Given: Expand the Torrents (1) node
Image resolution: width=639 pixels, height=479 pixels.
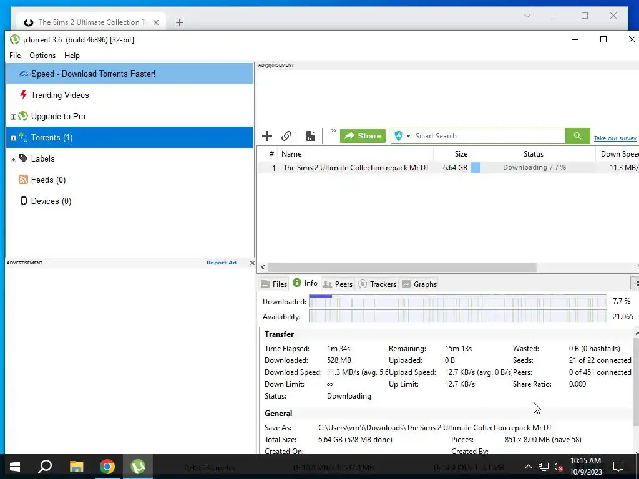Looking at the screenshot, I should (x=13, y=138).
